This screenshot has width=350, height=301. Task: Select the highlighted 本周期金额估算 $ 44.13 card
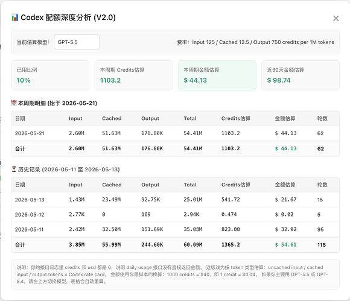(217, 75)
